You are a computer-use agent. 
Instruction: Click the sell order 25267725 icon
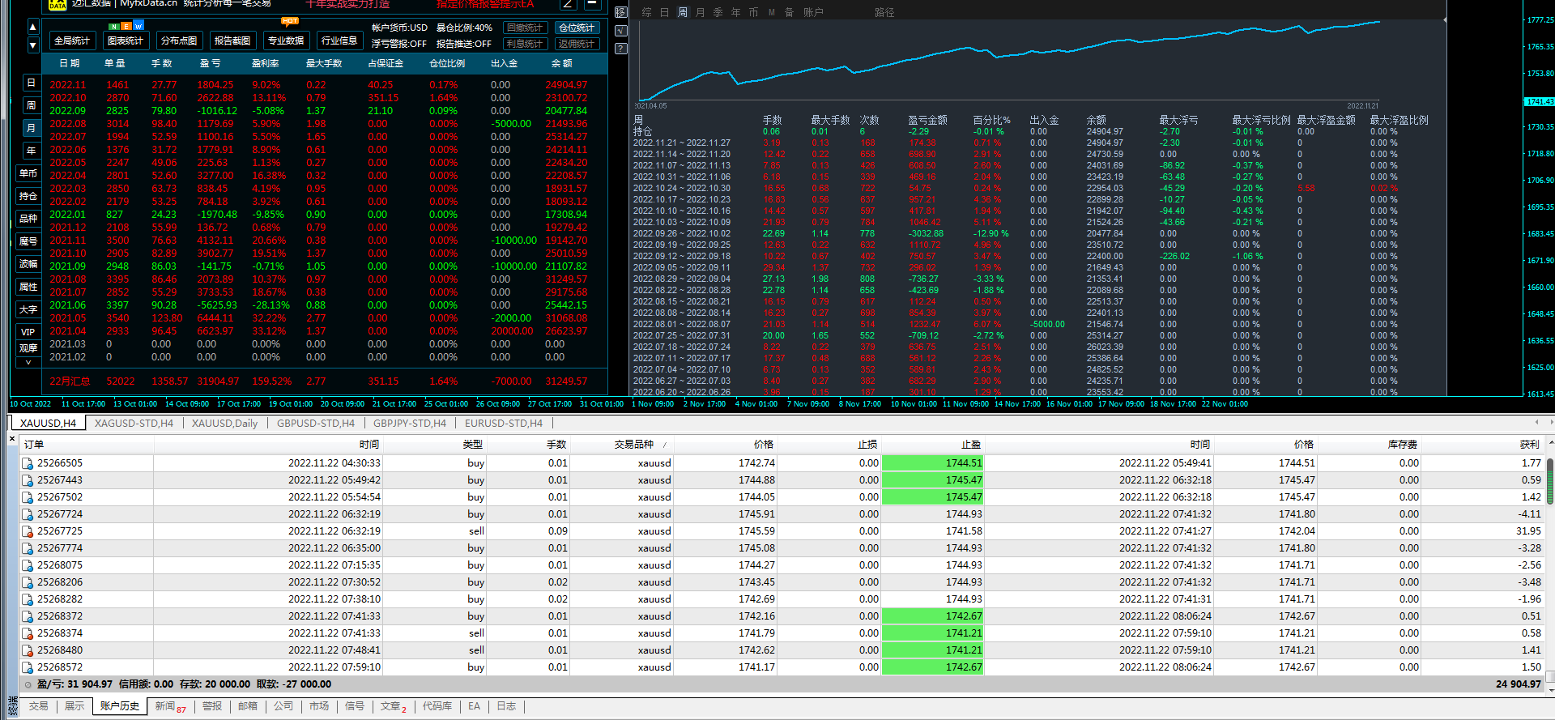pyautogui.click(x=28, y=531)
